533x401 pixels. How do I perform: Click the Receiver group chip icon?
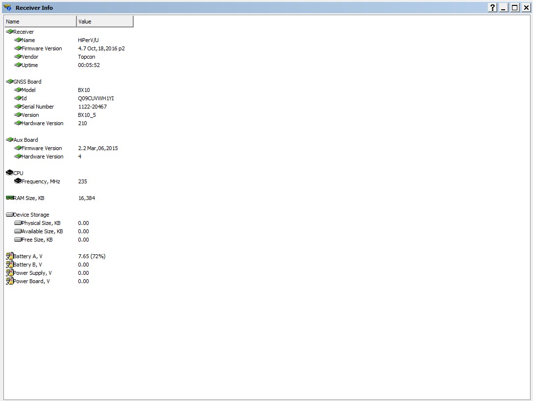(x=9, y=32)
